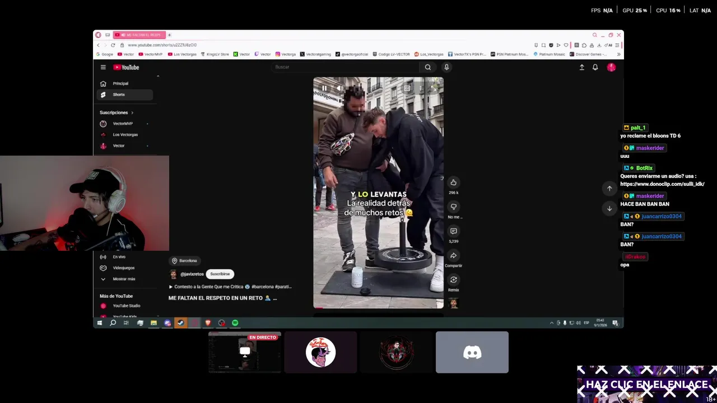Go forward in the browser
This screenshot has width=717, height=403.
click(105, 45)
